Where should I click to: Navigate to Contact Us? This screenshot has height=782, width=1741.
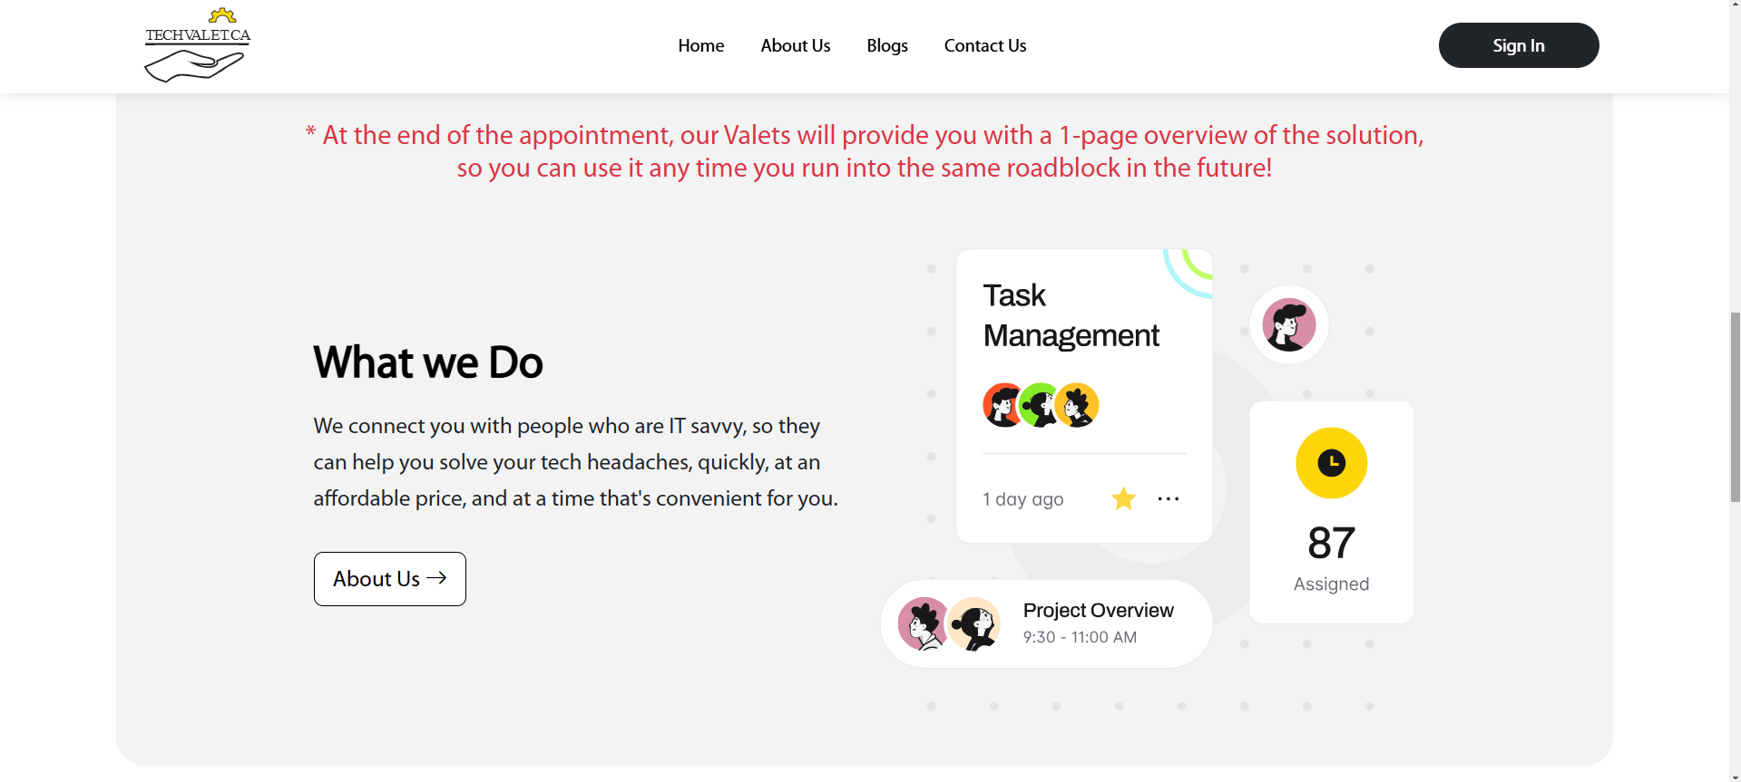(984, 45)
